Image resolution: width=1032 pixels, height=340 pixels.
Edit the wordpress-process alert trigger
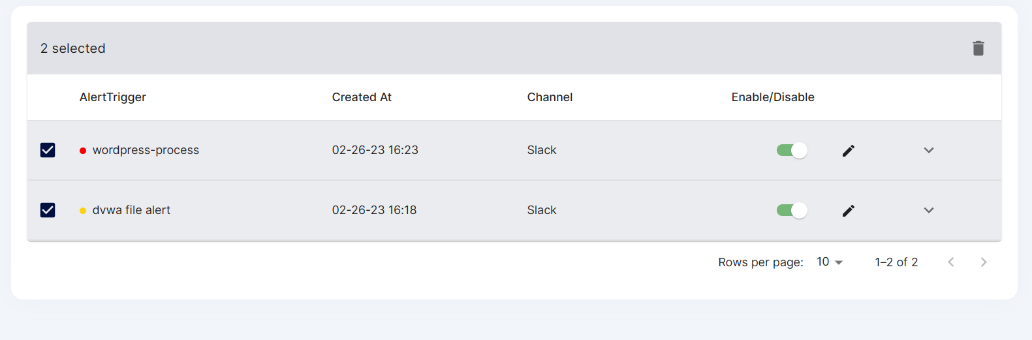(x=848, y=151)
